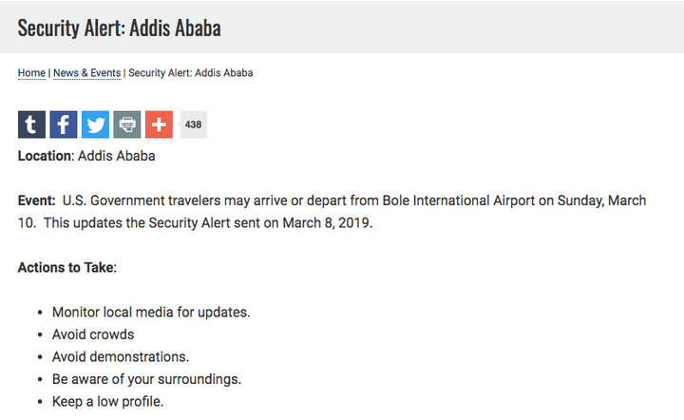Open the News & Events breadcrumb link
The image size is (684, 420).
(86, 73)
